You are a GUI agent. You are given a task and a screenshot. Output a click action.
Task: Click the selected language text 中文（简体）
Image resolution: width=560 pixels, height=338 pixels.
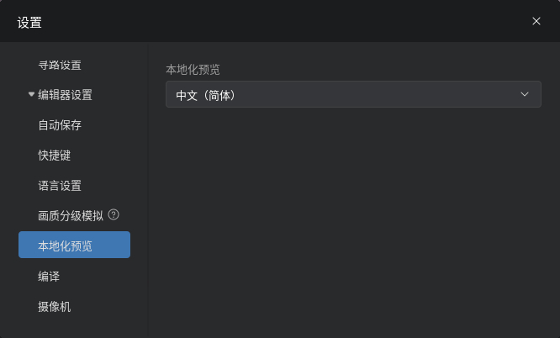(x=206, y=95)
